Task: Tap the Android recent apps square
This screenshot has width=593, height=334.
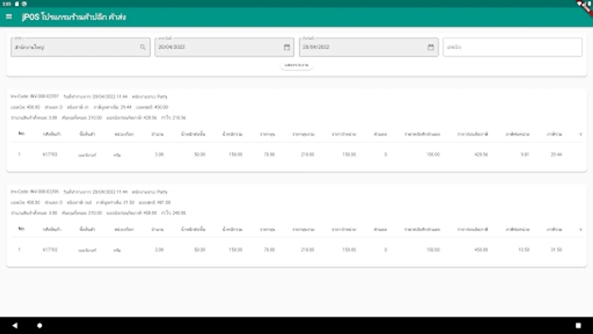Action: [578, 325]
